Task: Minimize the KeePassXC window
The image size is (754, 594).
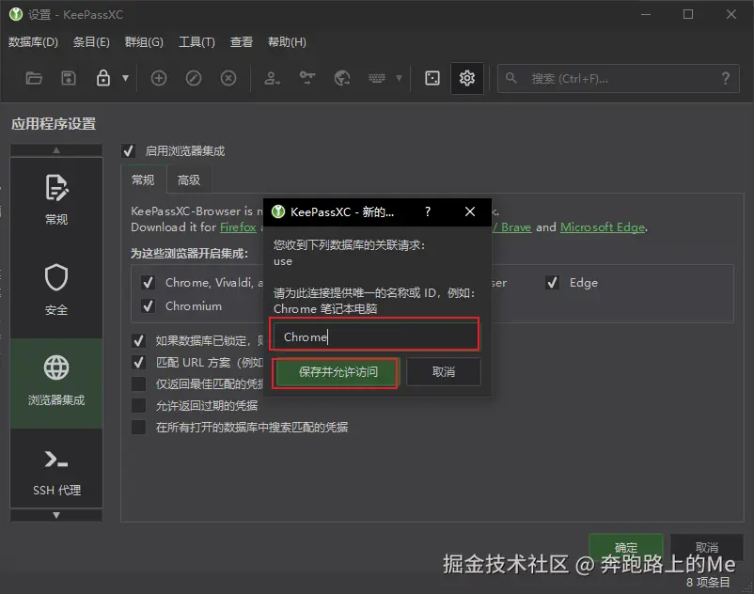Action: [645, 14]
